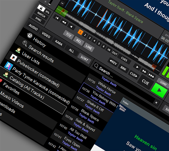Click the MATCH tempo button

(x=41, y=15)
